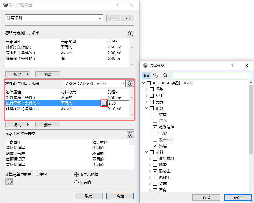Open the 计算规则 dropdown
Viewport: 254px width, 203px height.
(54, 18)
